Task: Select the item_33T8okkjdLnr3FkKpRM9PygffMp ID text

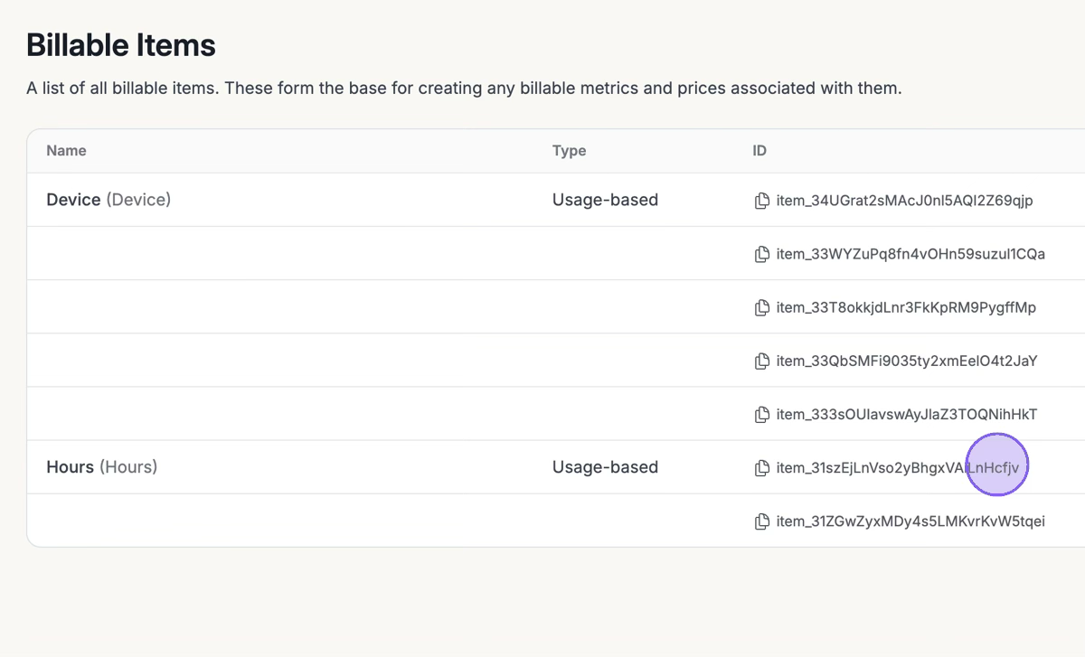Action: point(906,307)
